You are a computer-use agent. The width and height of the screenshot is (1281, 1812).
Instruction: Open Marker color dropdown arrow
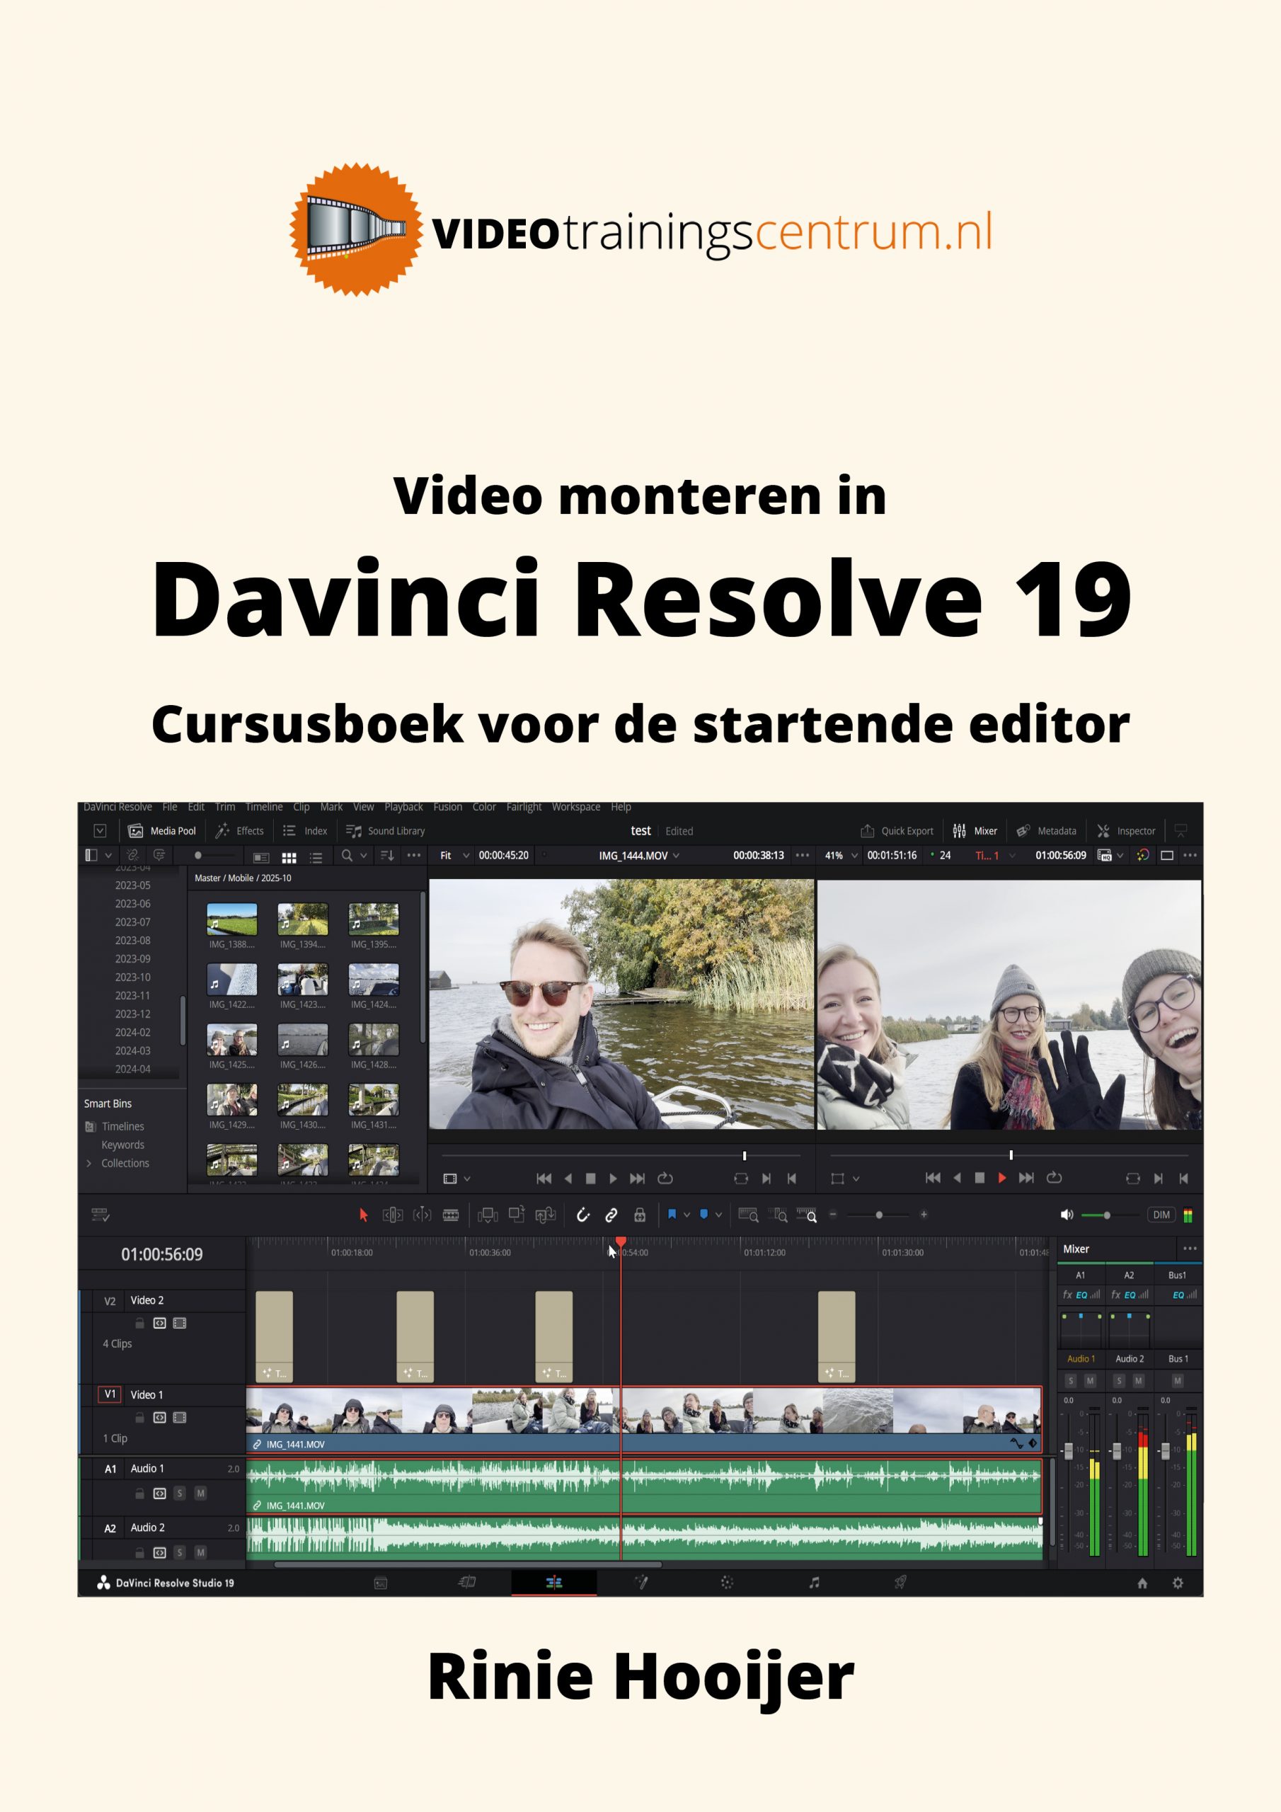coord(718,1215)
